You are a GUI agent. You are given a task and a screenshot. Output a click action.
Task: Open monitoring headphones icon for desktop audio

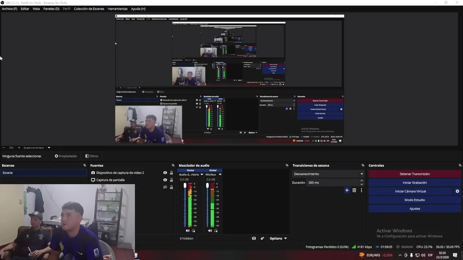tap(194, 231)
